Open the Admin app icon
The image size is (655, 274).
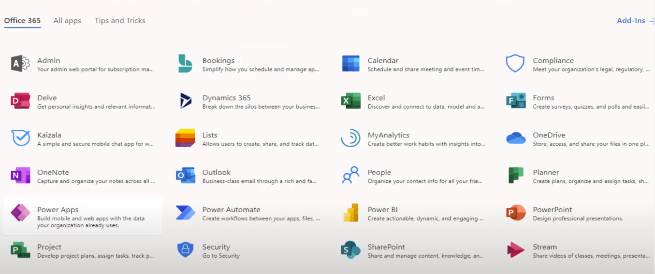coord(20,64)
